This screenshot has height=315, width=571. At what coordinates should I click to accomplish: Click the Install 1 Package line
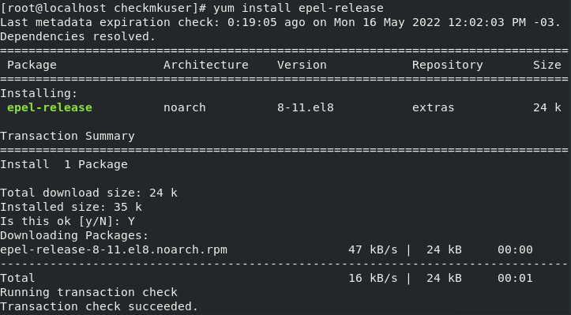pyautogui.click(x=64, y=164)
